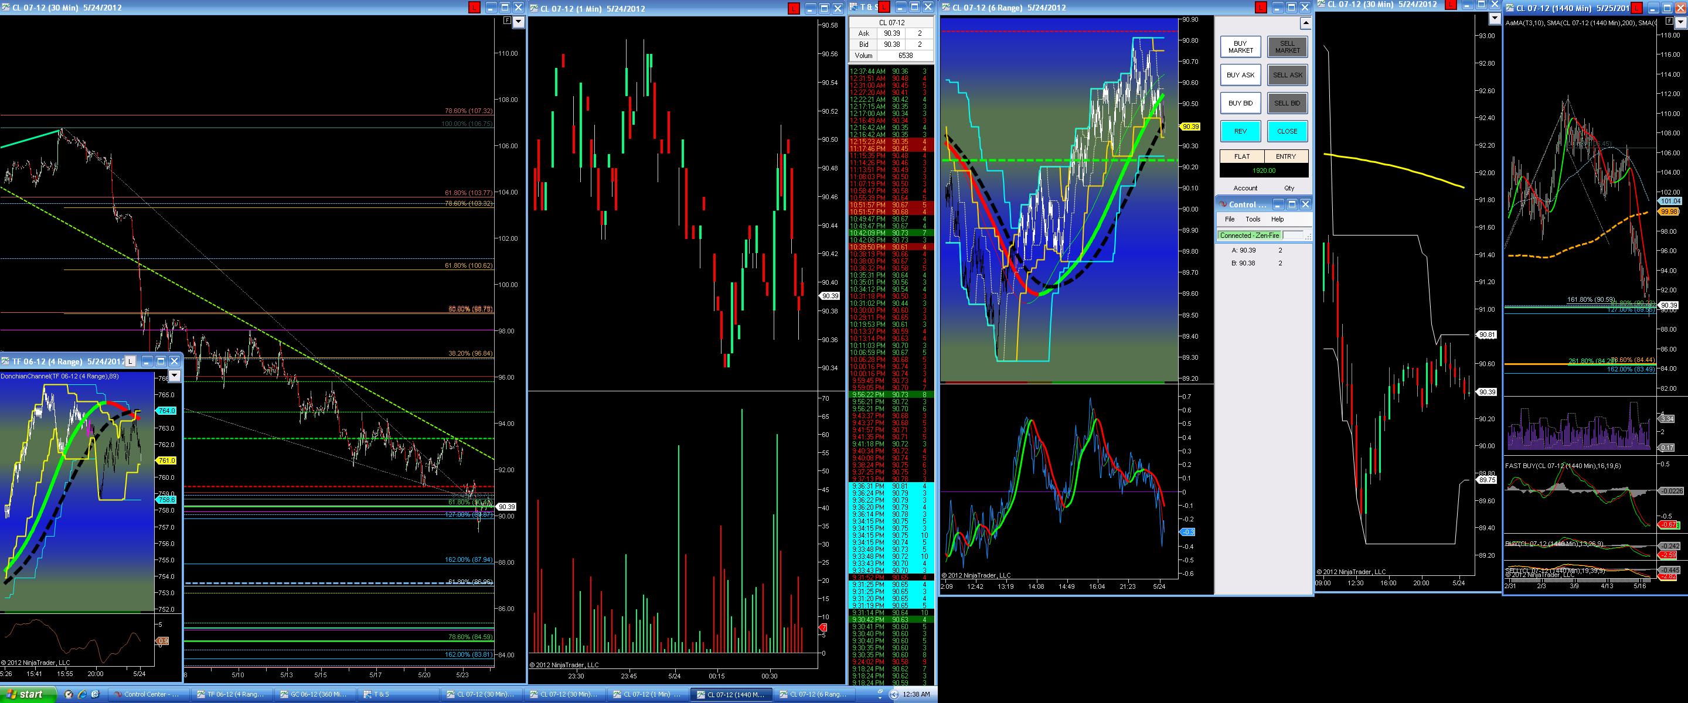Open the File menu in Control Center

(1229, 220)
